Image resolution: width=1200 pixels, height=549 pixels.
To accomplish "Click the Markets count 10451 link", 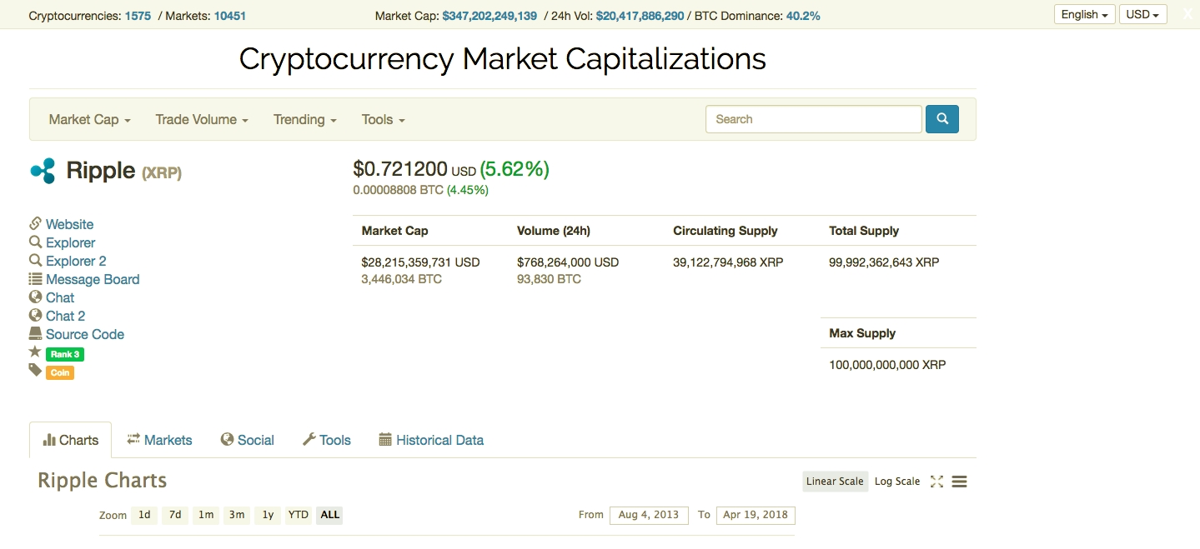I will tap(230, 16).
